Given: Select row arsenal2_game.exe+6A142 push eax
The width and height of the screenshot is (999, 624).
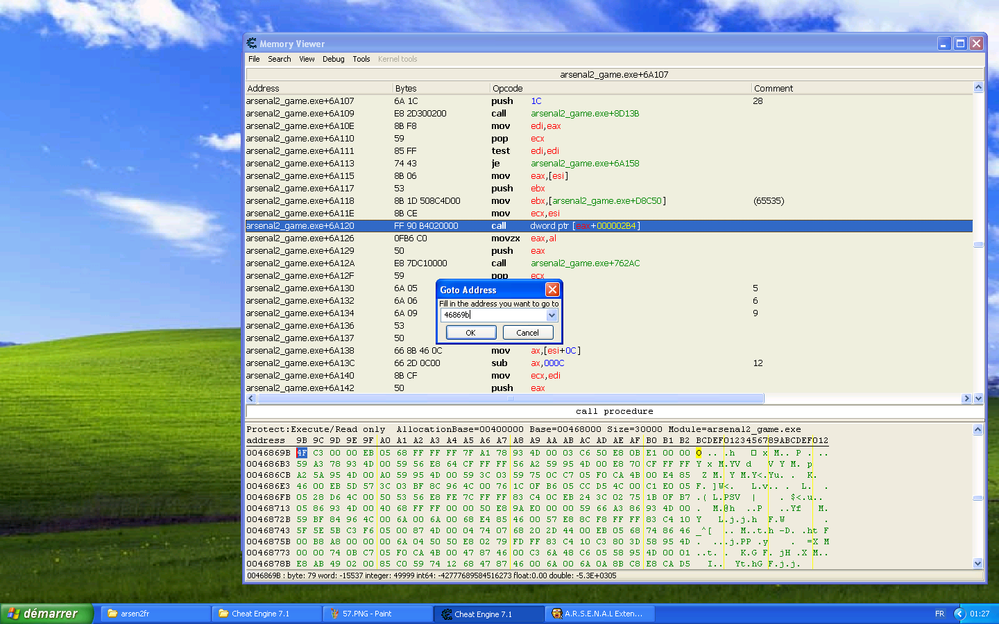Looking at the screenshot, I should [609, 388].
